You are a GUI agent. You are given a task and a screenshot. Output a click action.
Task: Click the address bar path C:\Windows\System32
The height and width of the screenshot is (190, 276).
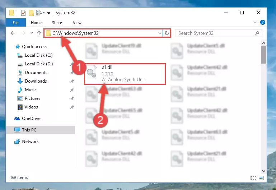point(75,33)
